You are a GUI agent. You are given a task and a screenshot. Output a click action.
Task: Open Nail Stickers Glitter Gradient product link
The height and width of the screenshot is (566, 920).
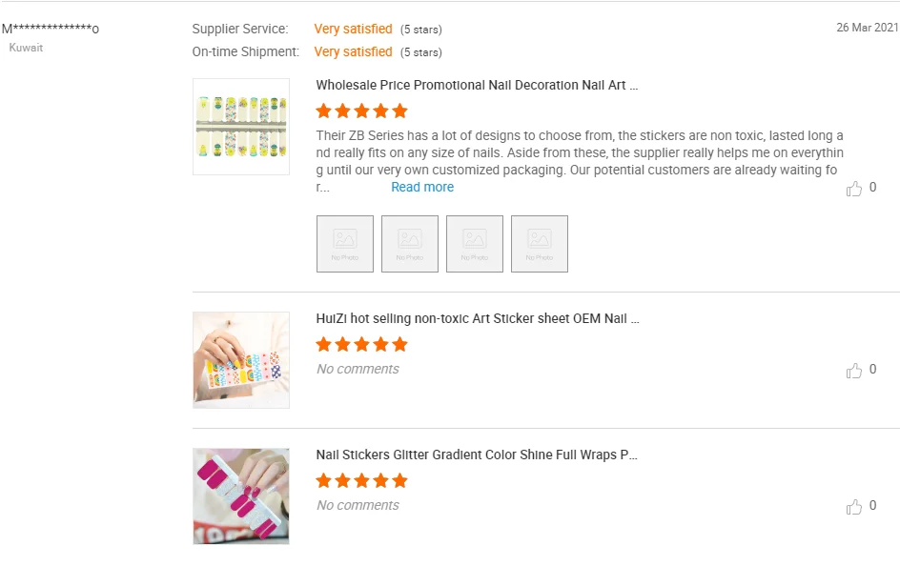pyautogui.click(x=477, y=455)
